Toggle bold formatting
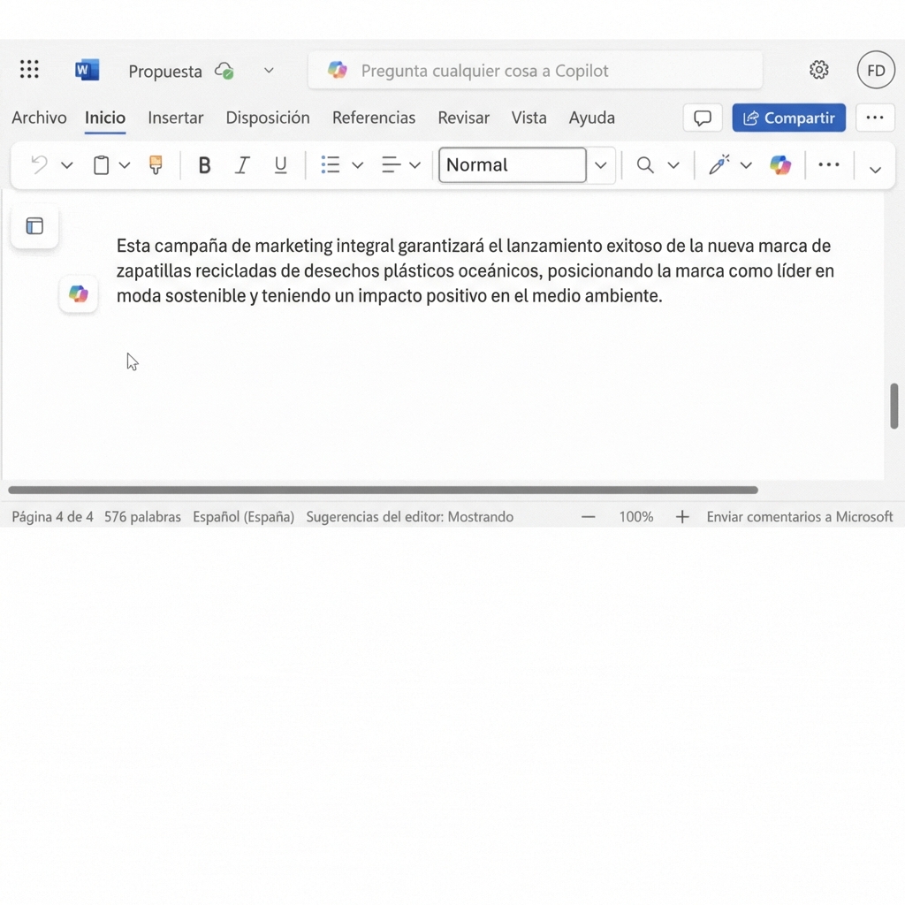905x905 pixels. 204,164
